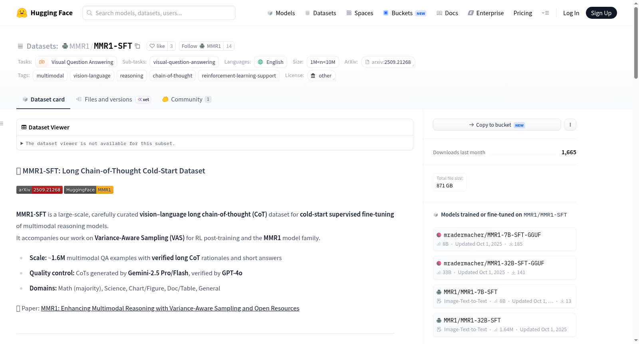Switch to the Community tab
This screenshot has height=344, width=639.
187,99
